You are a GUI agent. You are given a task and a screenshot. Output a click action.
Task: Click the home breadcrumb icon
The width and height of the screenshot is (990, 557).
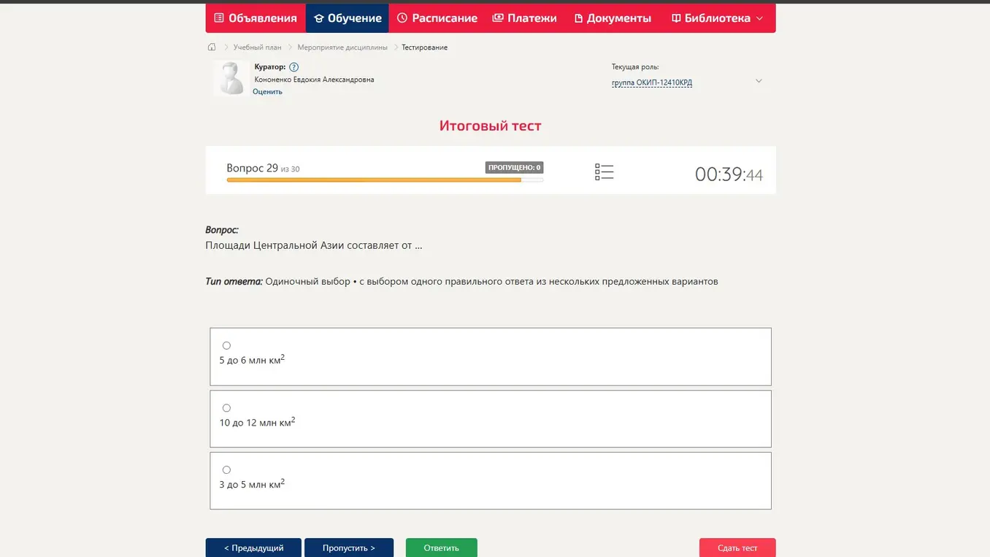(x=212, y=47)
